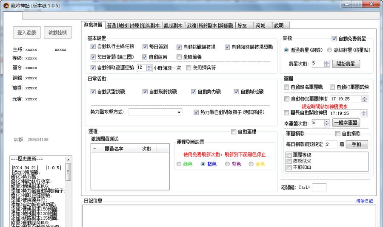Select the 金色 radio button
383x227 pixels.
251,164
